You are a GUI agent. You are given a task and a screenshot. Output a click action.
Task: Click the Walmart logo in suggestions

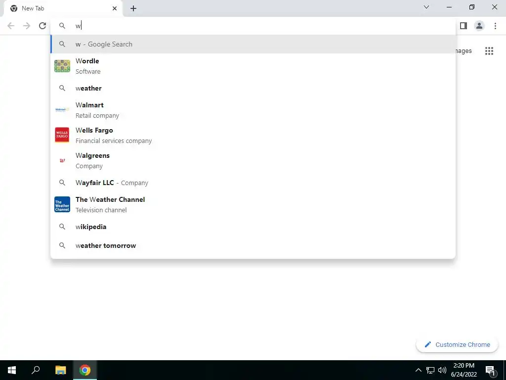62,110
